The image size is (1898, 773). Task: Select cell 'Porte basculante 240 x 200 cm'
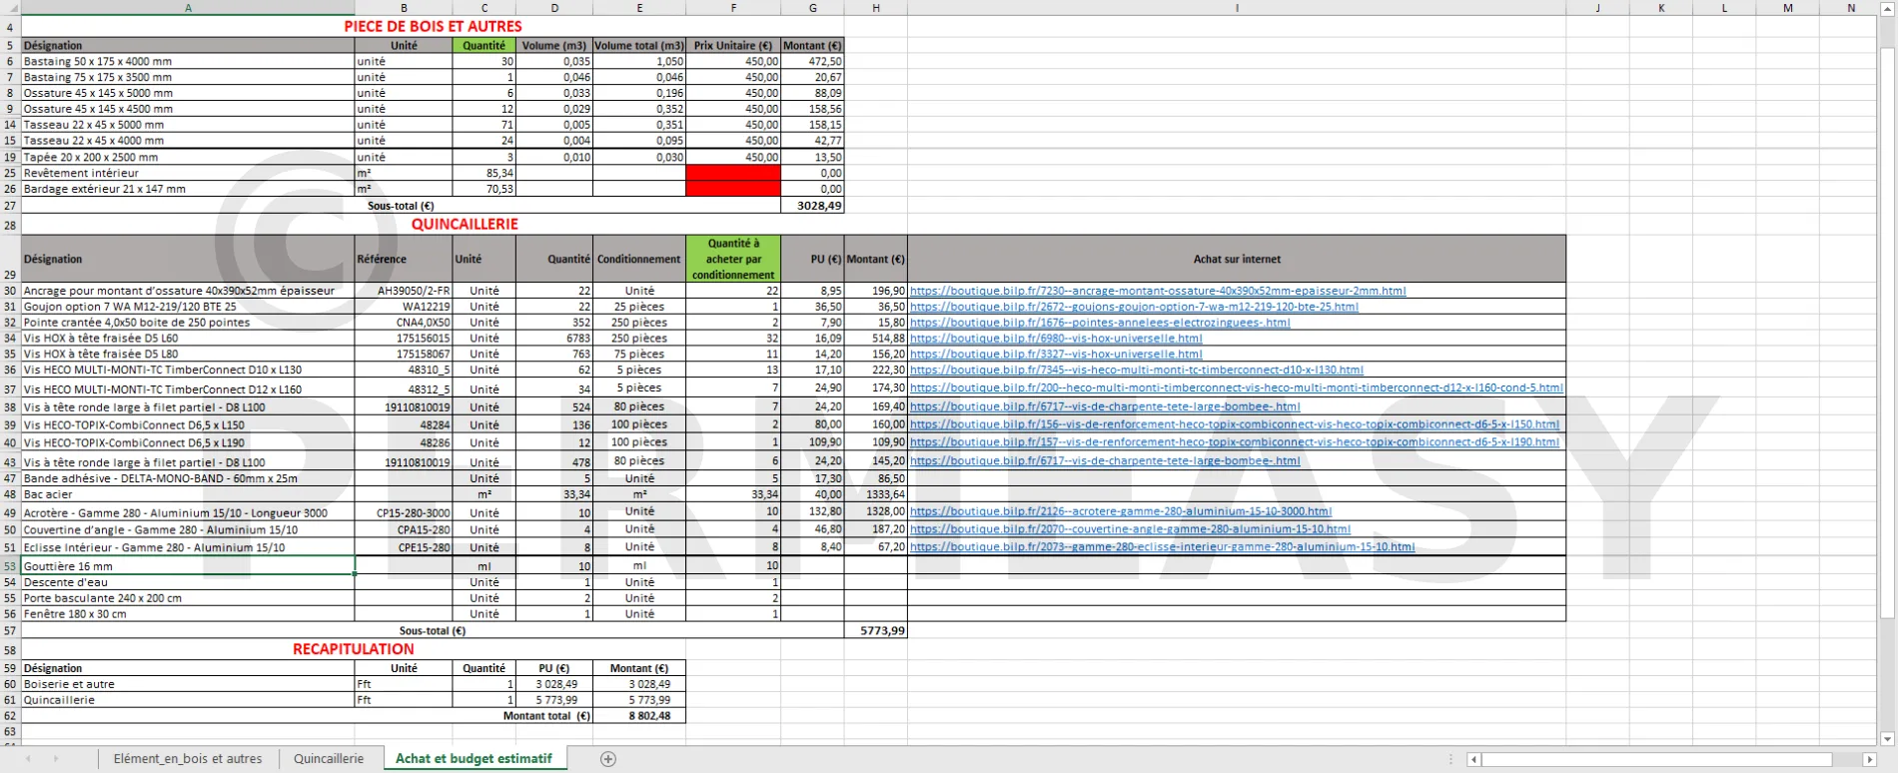(x=188, y=598)
